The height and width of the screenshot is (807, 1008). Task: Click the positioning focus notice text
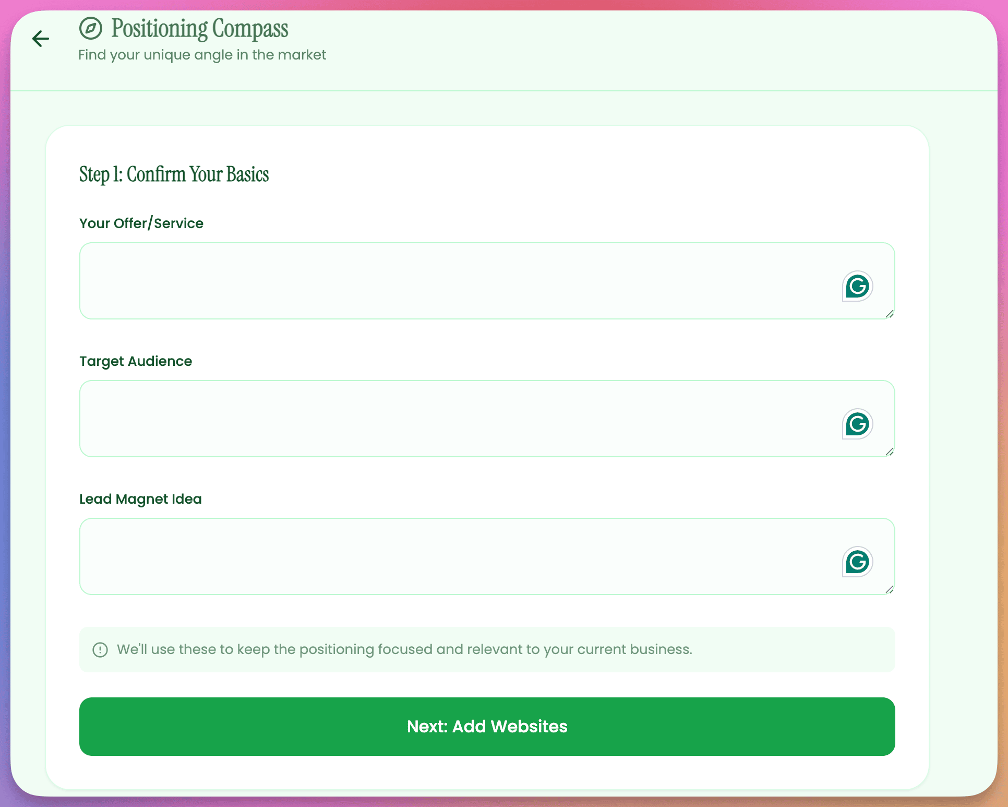(404, 649)
